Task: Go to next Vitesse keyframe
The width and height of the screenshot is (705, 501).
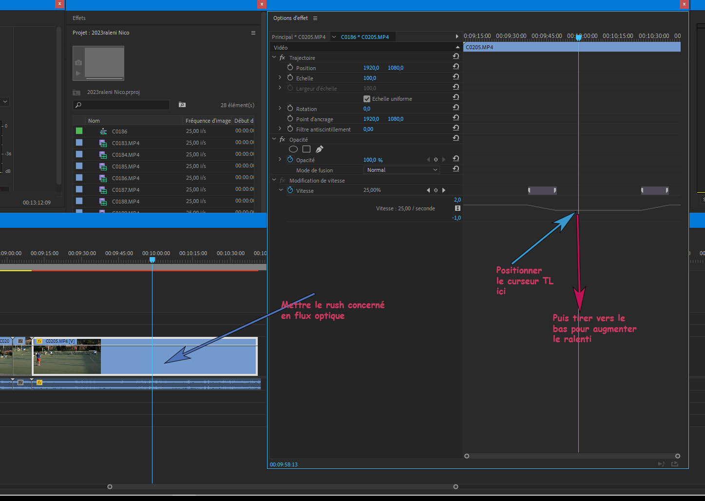Action: (443, 190)
